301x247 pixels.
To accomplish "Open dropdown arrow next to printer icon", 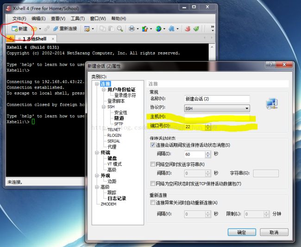I will (138, 29).
